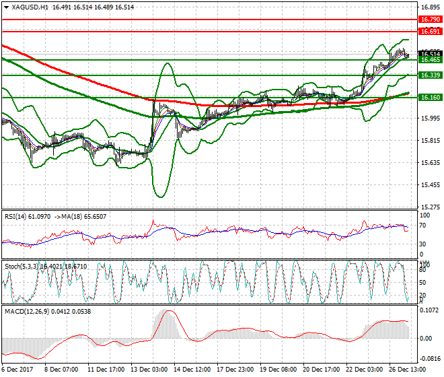
Task: Open the chart menu triangle beside XAGUSD,H1
Action: pos(6,7)
